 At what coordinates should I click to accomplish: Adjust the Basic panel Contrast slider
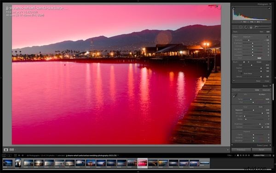point(262,127)
